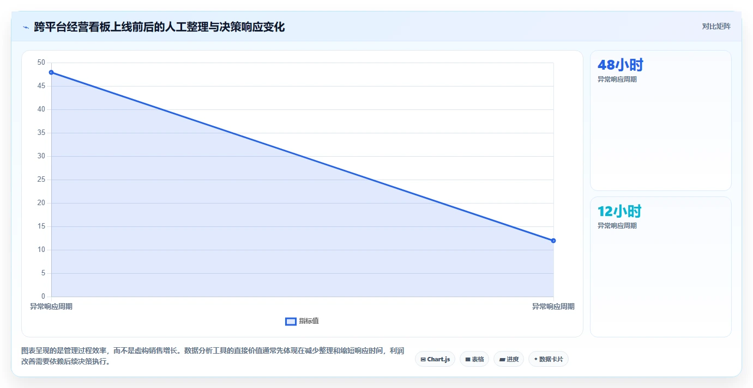Select the 表格 pill tag
Screen dimensions: 753x388
tap(474, 359)
